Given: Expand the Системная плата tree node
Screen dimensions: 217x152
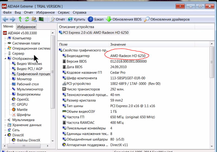Looking at the screenshot, I should (5, 43).
